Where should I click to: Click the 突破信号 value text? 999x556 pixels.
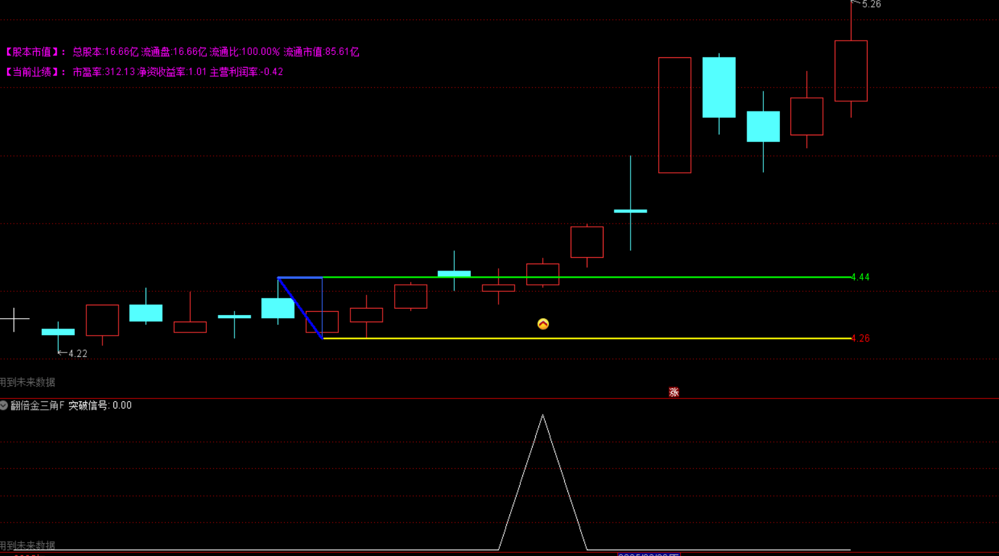click(100, 405)
